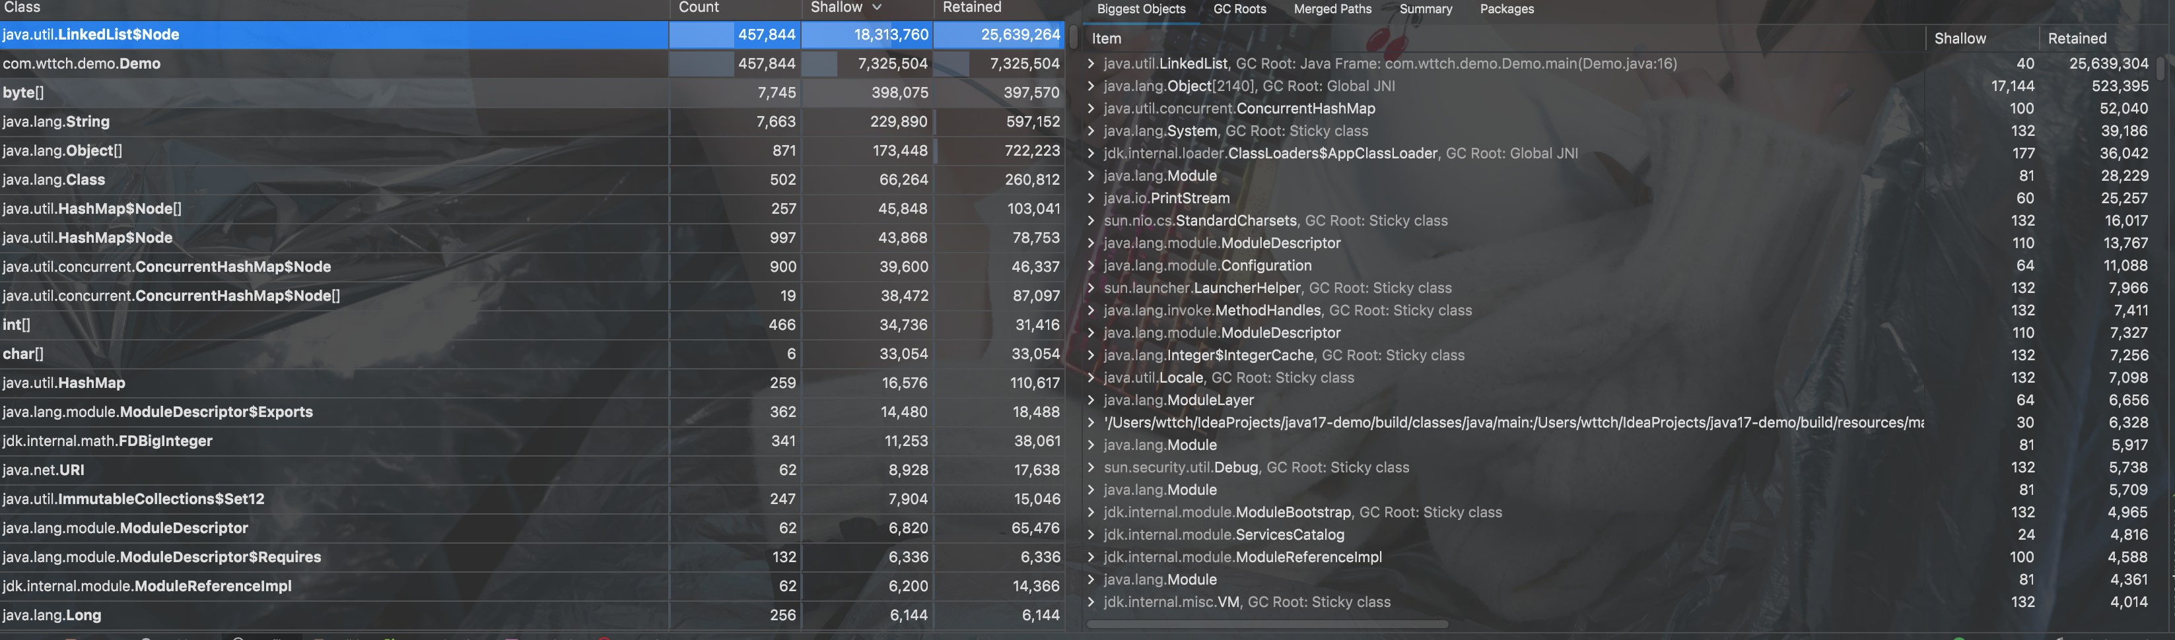The width and height of the screenshot is (2175, 640).
Task: Expand the java.io.PrintStream tree item
Action: [x=1091, y=198]
